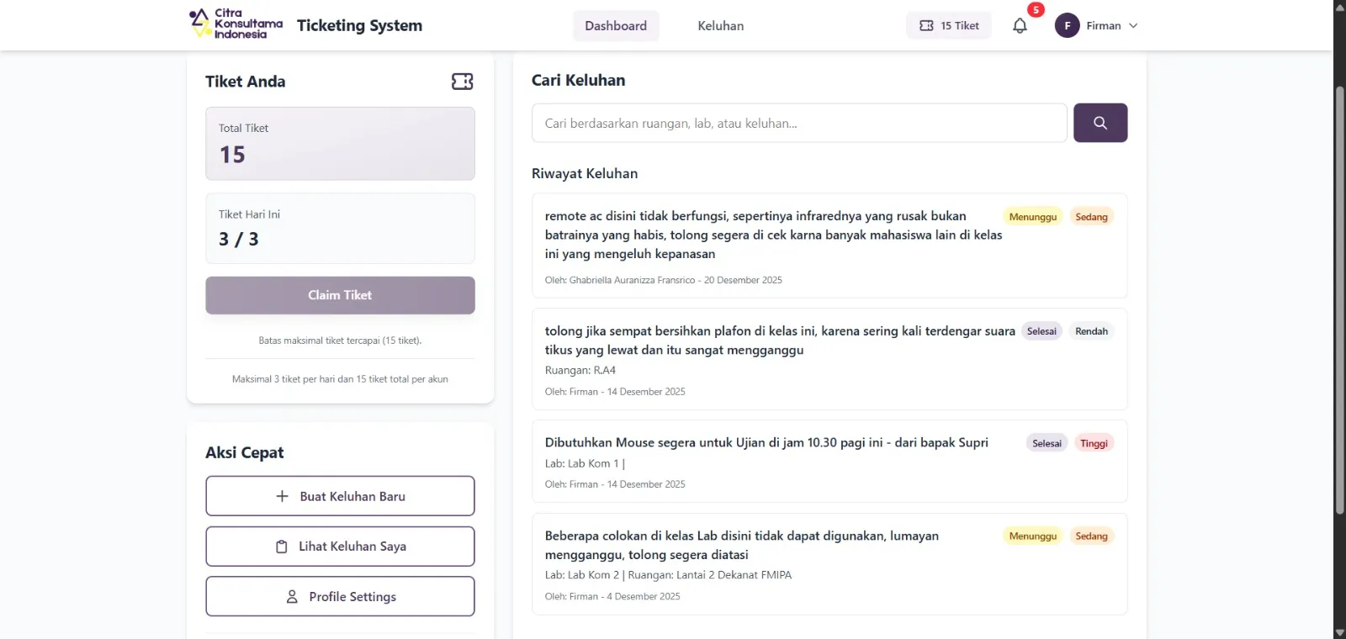Click Menunggu badge on remote AC complaint

[x=1033, y=217]
